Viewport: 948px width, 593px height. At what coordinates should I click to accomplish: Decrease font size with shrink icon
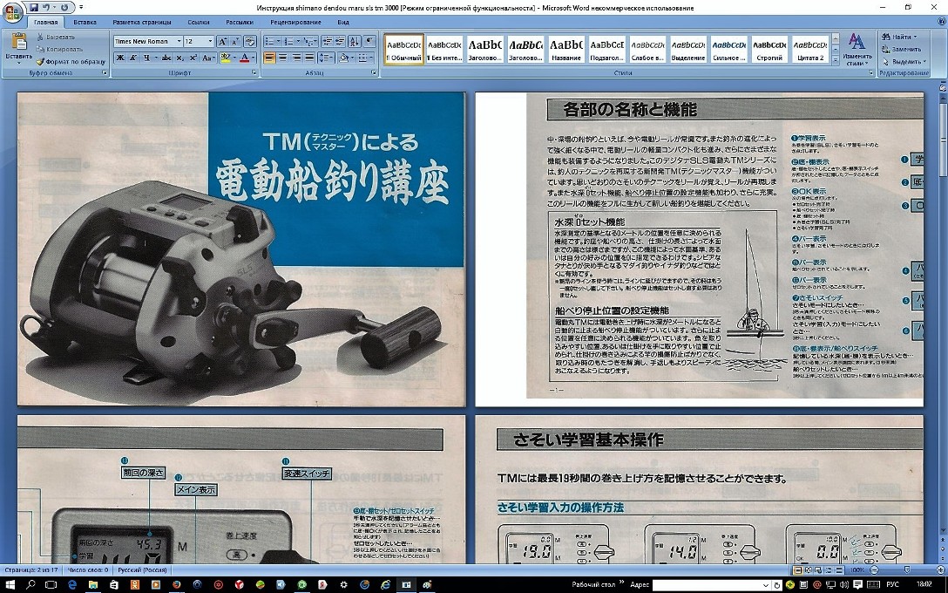point(234,41)
